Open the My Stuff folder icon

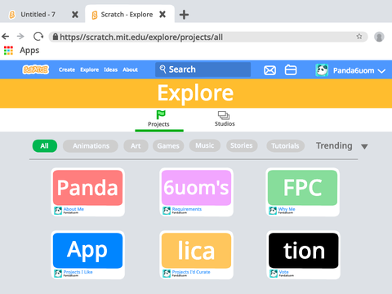[291, 70]
